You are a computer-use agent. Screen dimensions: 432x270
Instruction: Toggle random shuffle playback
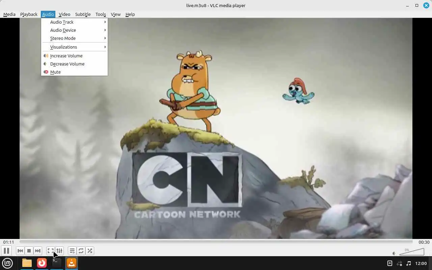(x=90, y=251)
